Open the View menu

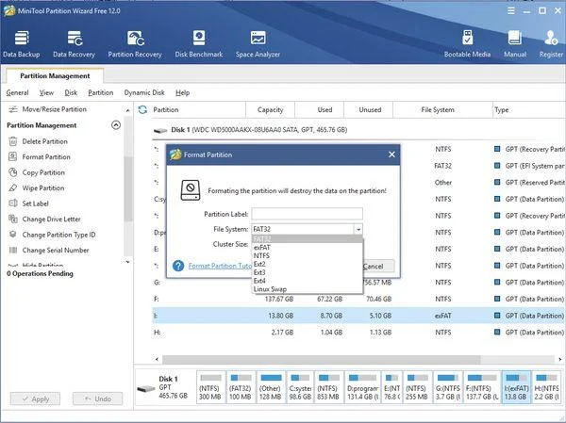click(46, 92)
